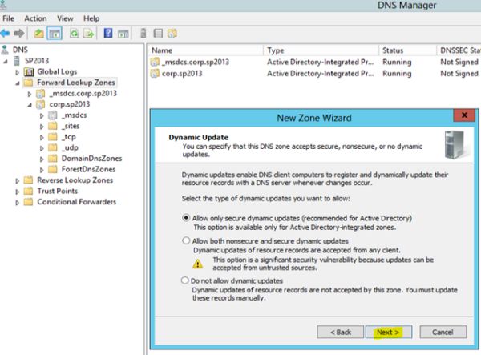Screen dimensions: 481x355
Task: Open the Action menu
Action: click(x=35, y=18)
